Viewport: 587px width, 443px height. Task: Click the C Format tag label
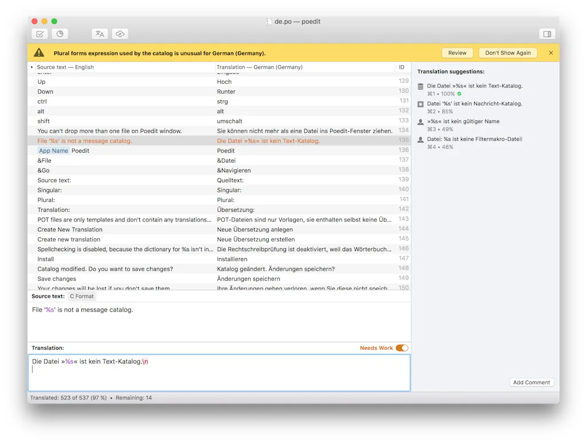point(81,296)
